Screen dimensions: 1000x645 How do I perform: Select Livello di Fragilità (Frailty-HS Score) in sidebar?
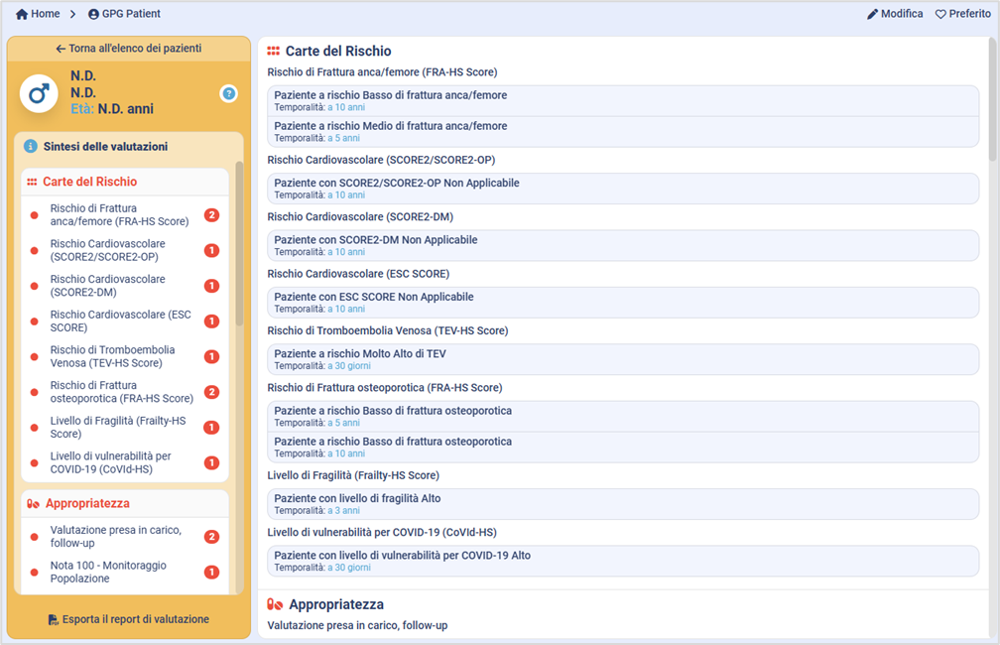click(x=117, y=428)
